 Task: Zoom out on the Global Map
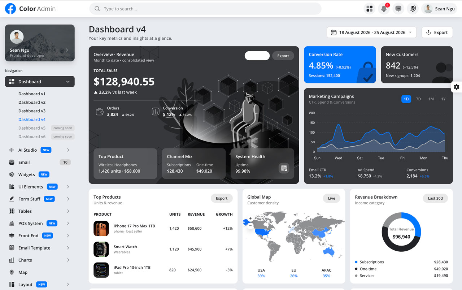pyautogui.click(x=250, y=226)
